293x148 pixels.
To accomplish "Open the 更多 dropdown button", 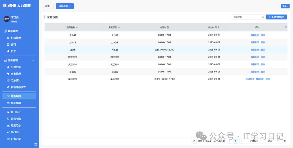I will 285,6.
